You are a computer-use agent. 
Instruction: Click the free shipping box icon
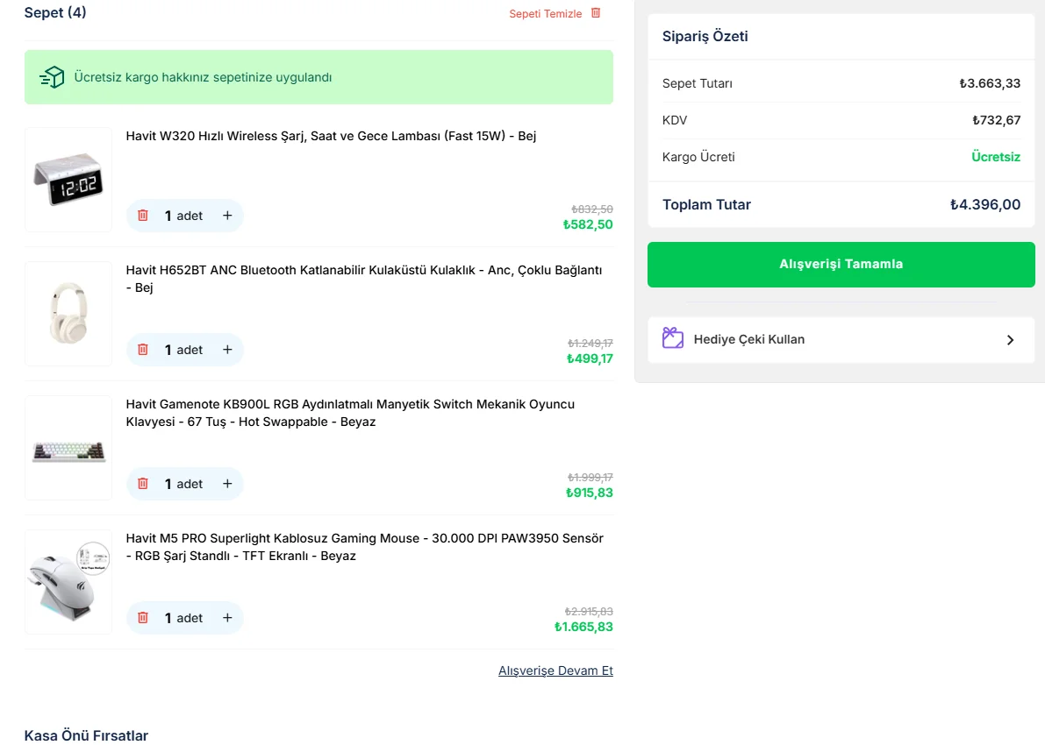pyautogui.click(x=53, y=77)
